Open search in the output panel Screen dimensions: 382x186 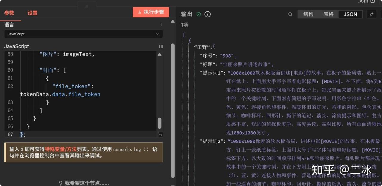tap(290, 14)
